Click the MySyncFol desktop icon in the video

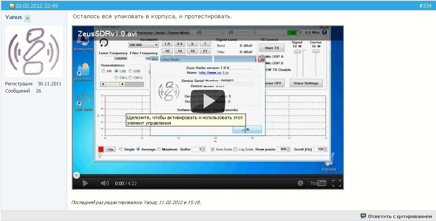pos(83,72)
